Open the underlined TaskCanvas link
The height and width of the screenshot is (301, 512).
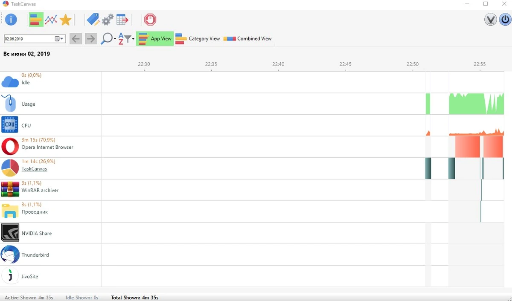34,169
